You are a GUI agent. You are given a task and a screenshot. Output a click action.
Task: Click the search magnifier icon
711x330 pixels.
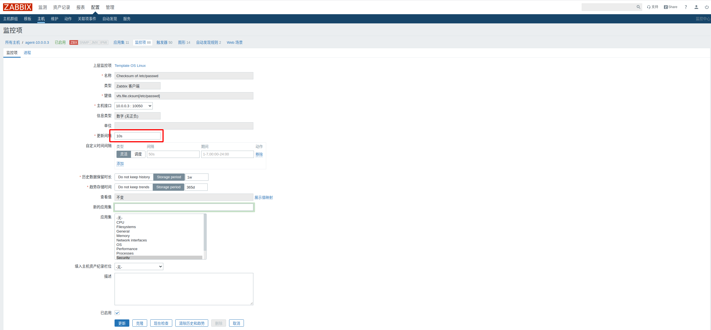[x=639, y=7]
